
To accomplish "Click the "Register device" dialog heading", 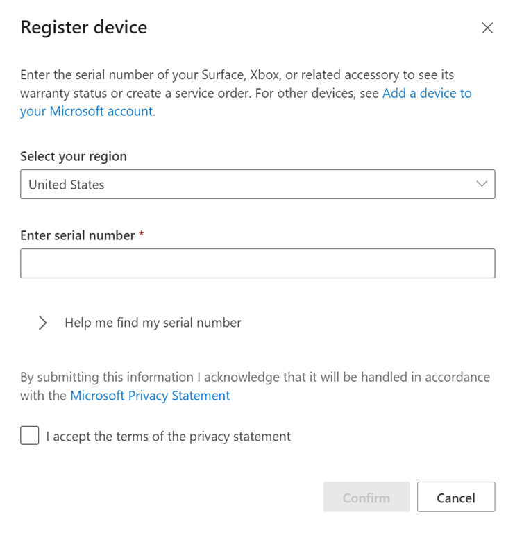I will 83,28.
